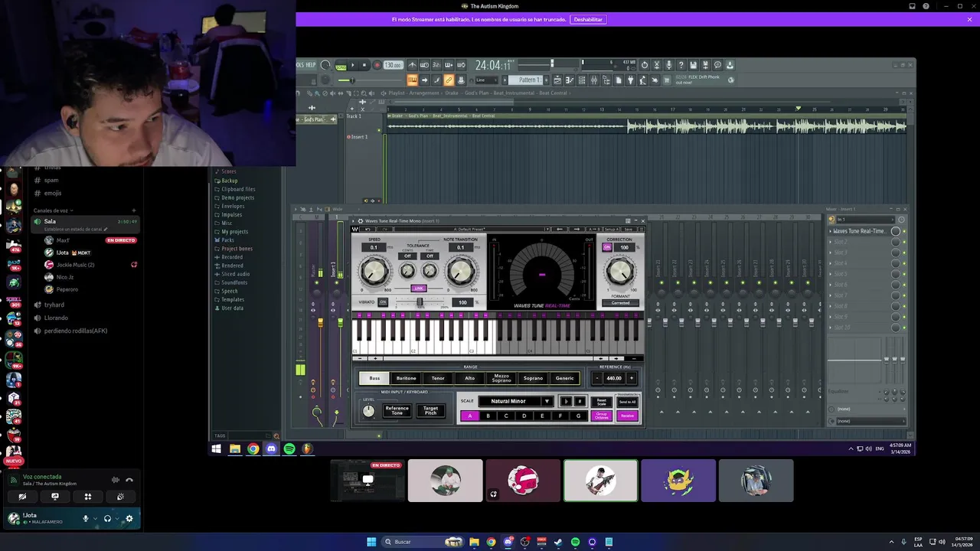Toggle the Pat/Song mode switch
Viewport: 980px width, 551px height.
[341, 64]
